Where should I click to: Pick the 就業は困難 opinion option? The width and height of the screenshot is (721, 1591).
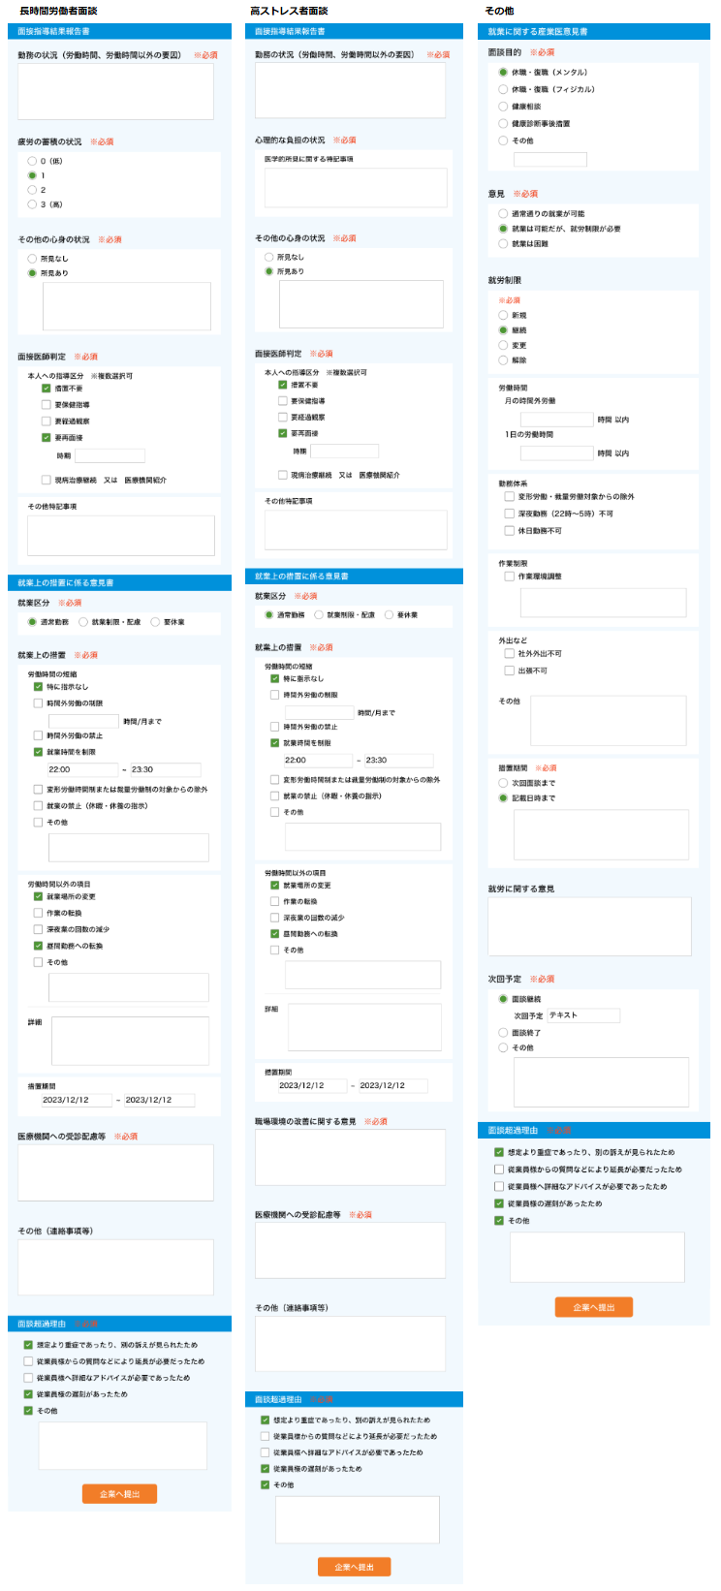pyautogui.click(x=503, y=244)
